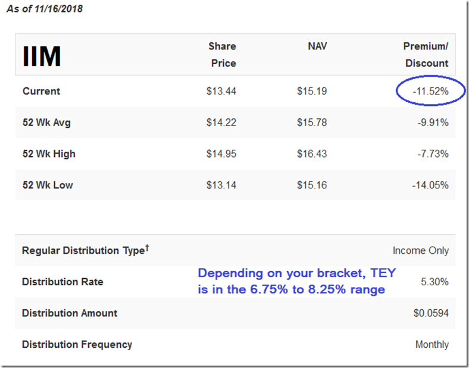Click the 52 Wk Low row label
Screen dimensions: 469x368
[48, 185]
